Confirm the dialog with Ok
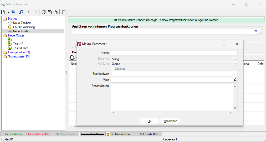266x142 pixels. [x=149, y=121]
